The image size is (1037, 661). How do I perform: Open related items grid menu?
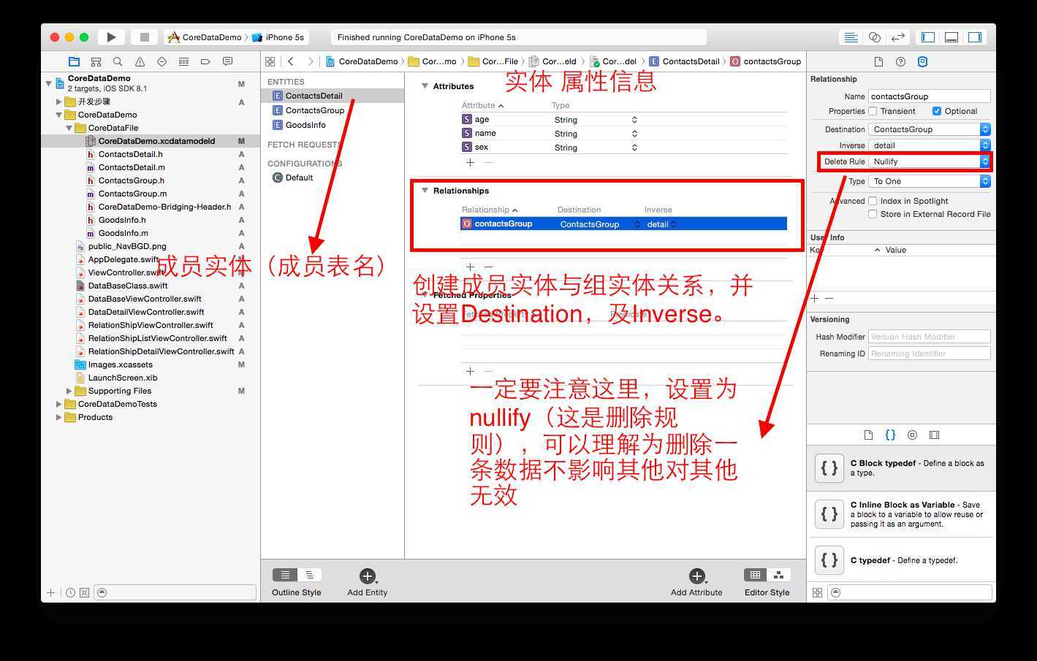tap(270, 61)
